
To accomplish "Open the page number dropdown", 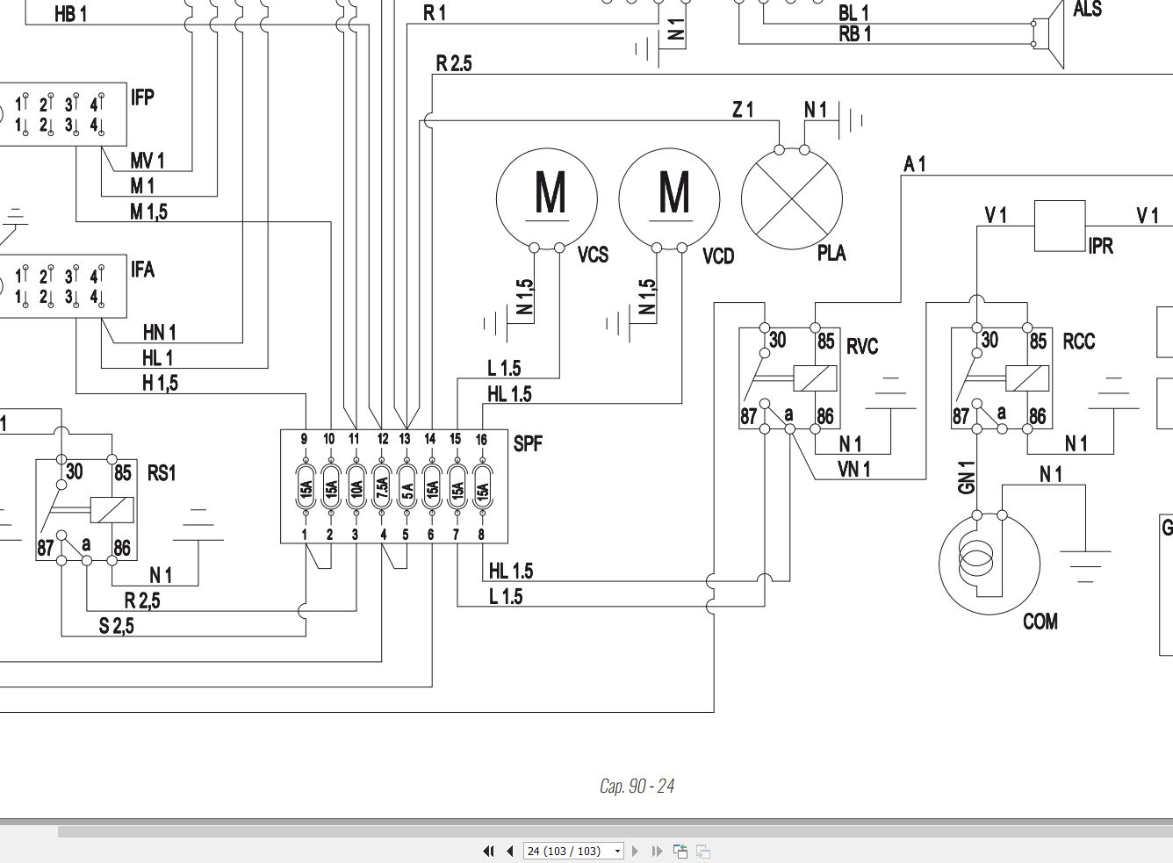I will pyautogui.click(x=618, y=851).
